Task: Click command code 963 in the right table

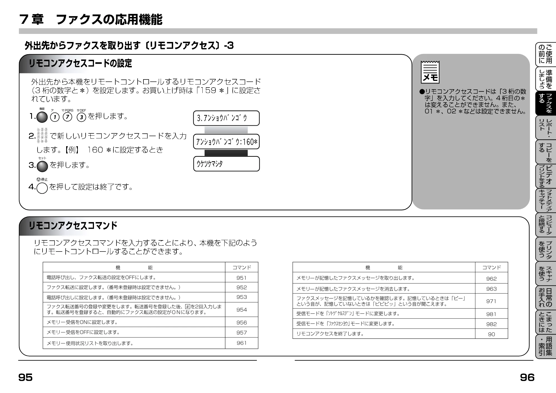Action: pyautogui.click(x=492, y=289)
